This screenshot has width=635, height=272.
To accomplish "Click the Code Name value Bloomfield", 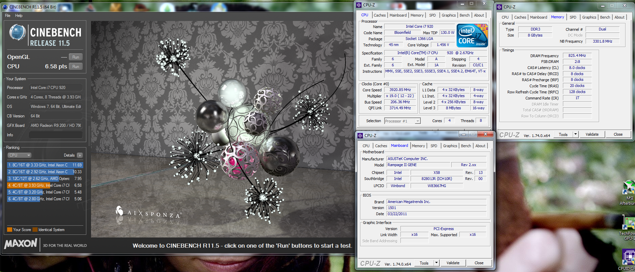I will pyautogui.click(x=402, y=33).
